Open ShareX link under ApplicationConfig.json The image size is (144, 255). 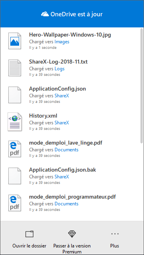(62, 96)
